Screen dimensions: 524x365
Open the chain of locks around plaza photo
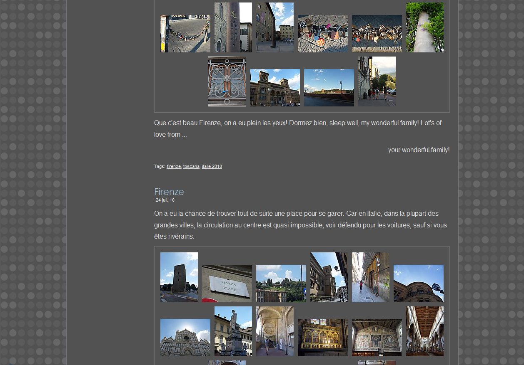185,34
